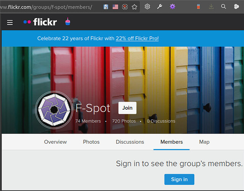Screen dimensions: 244x191
Task: Click the F-Spot group title
Action: tap(93, 108)
